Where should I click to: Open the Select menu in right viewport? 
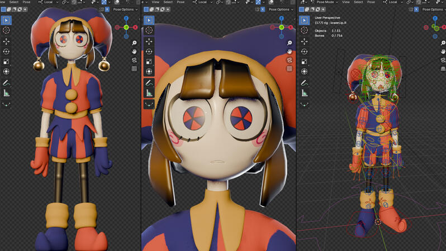358,2
